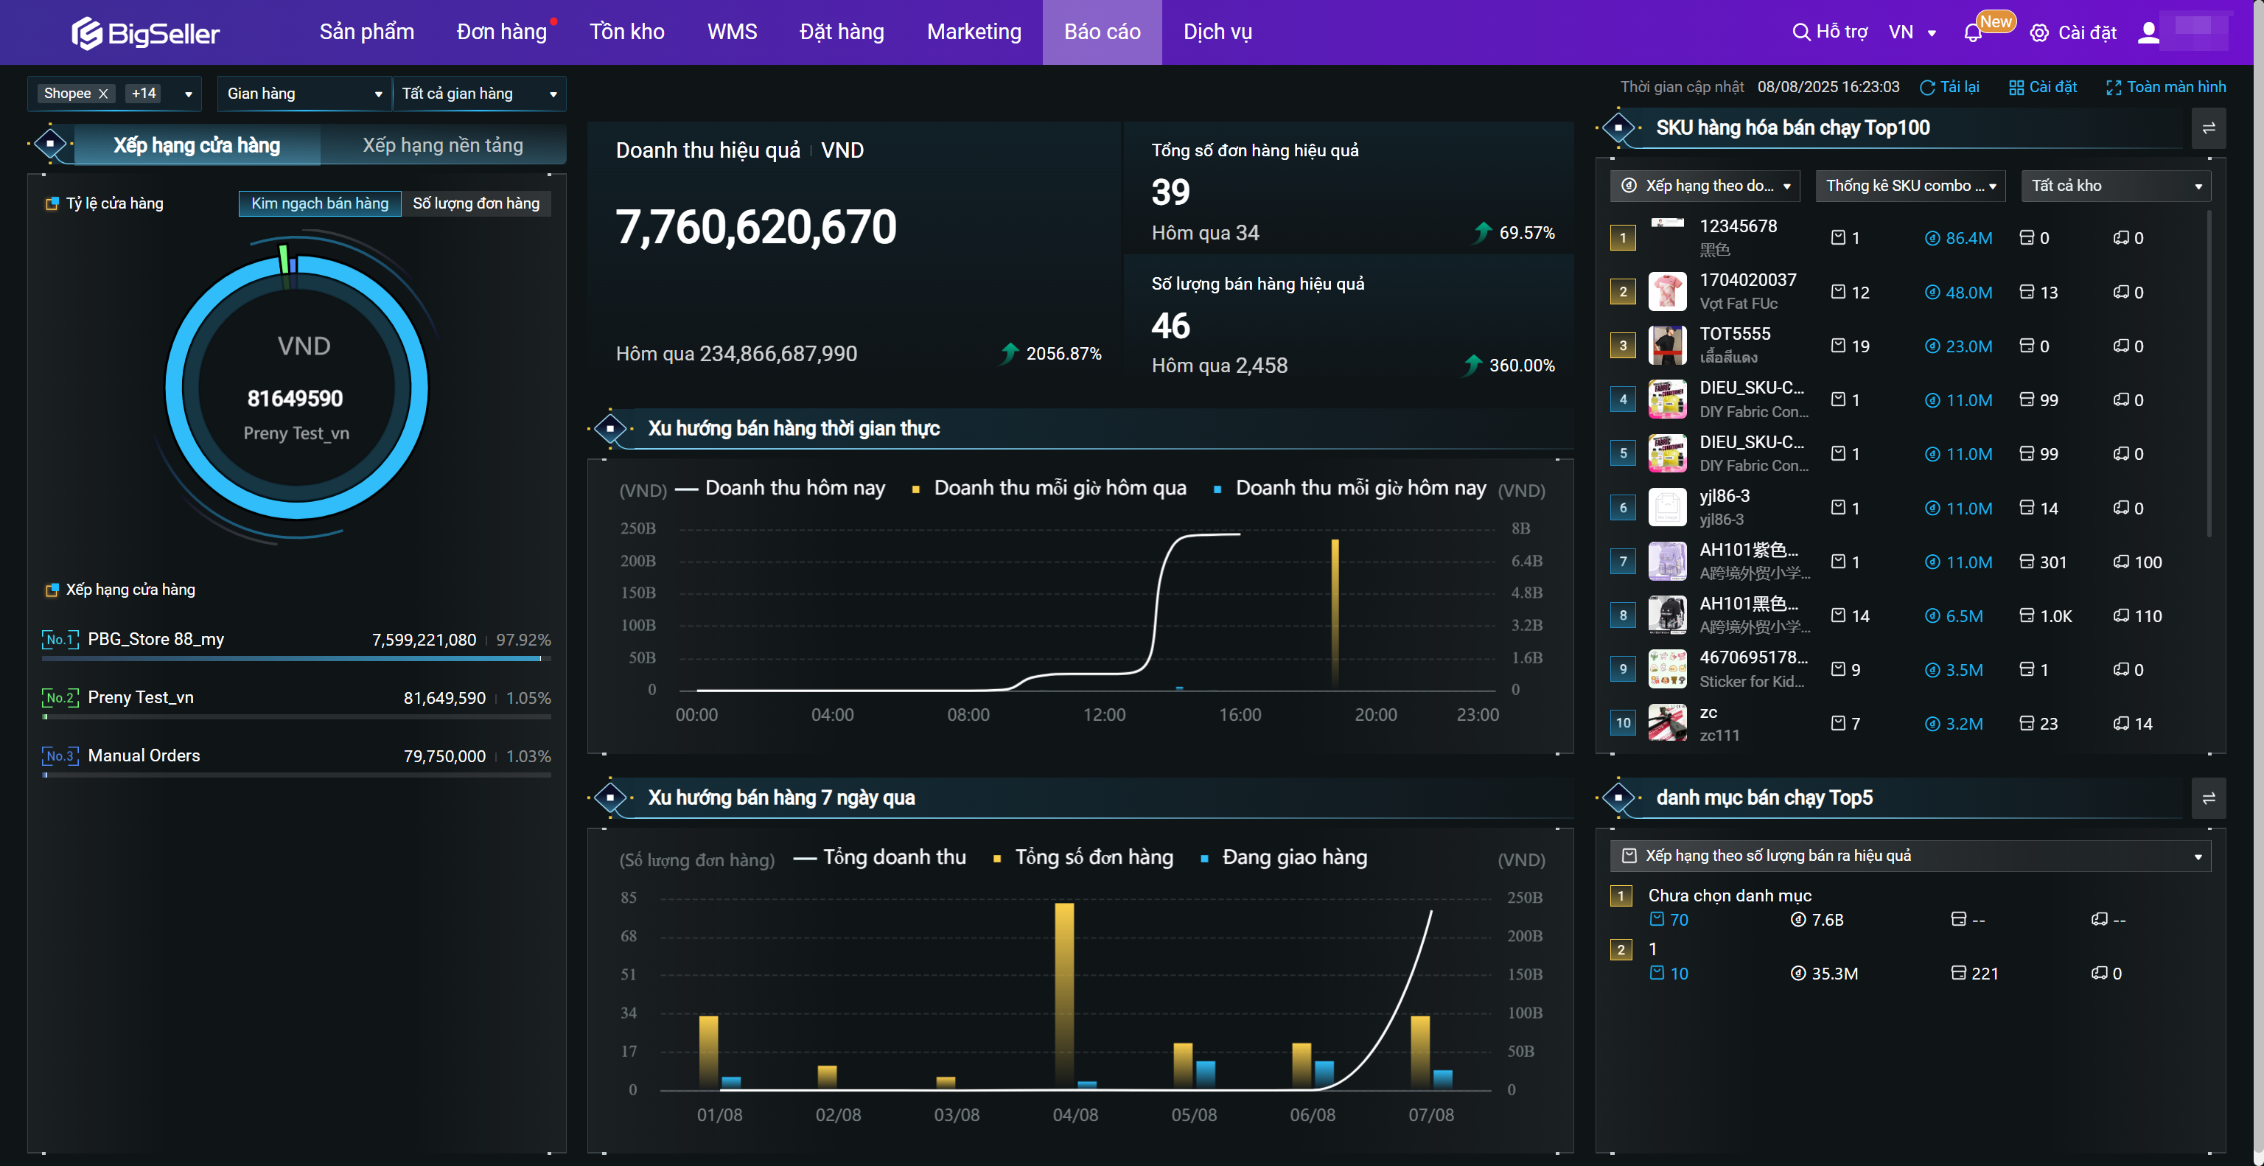Switch to Xếp hạng nền tảng tab
The height and width of the screenshot is (1166, 2264).
pyautogui.click(x=442, y=145)
